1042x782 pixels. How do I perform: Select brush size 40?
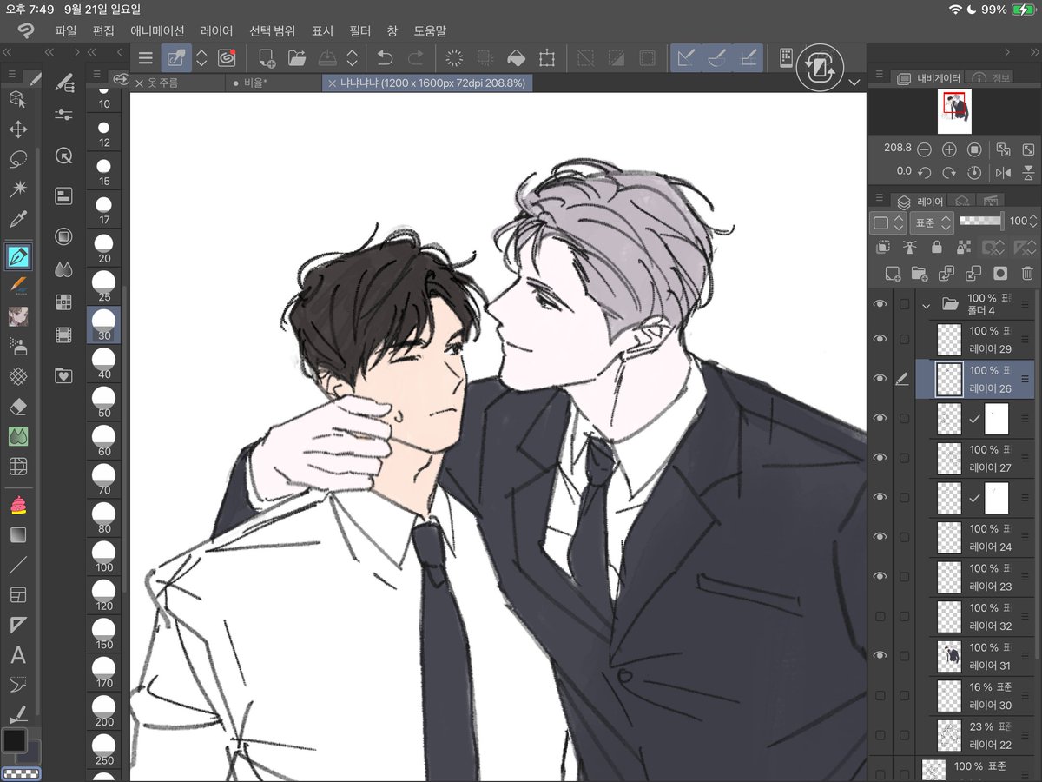[104, 362]
